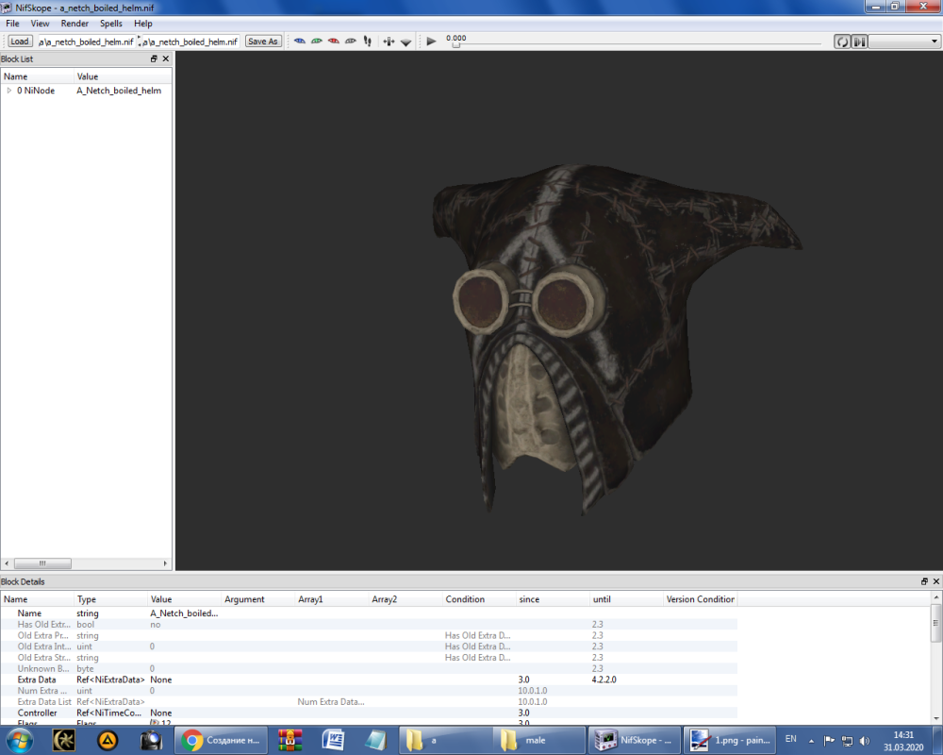Click Block Details Argument column header
943x755 pixels.
[x=258, y=599]
